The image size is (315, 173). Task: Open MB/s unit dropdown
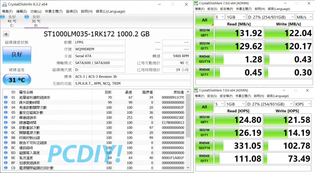click(304, 17)
